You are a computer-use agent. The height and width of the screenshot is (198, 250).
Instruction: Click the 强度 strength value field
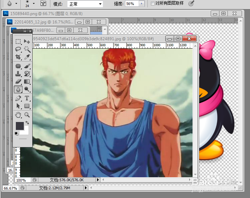point(132,4)
